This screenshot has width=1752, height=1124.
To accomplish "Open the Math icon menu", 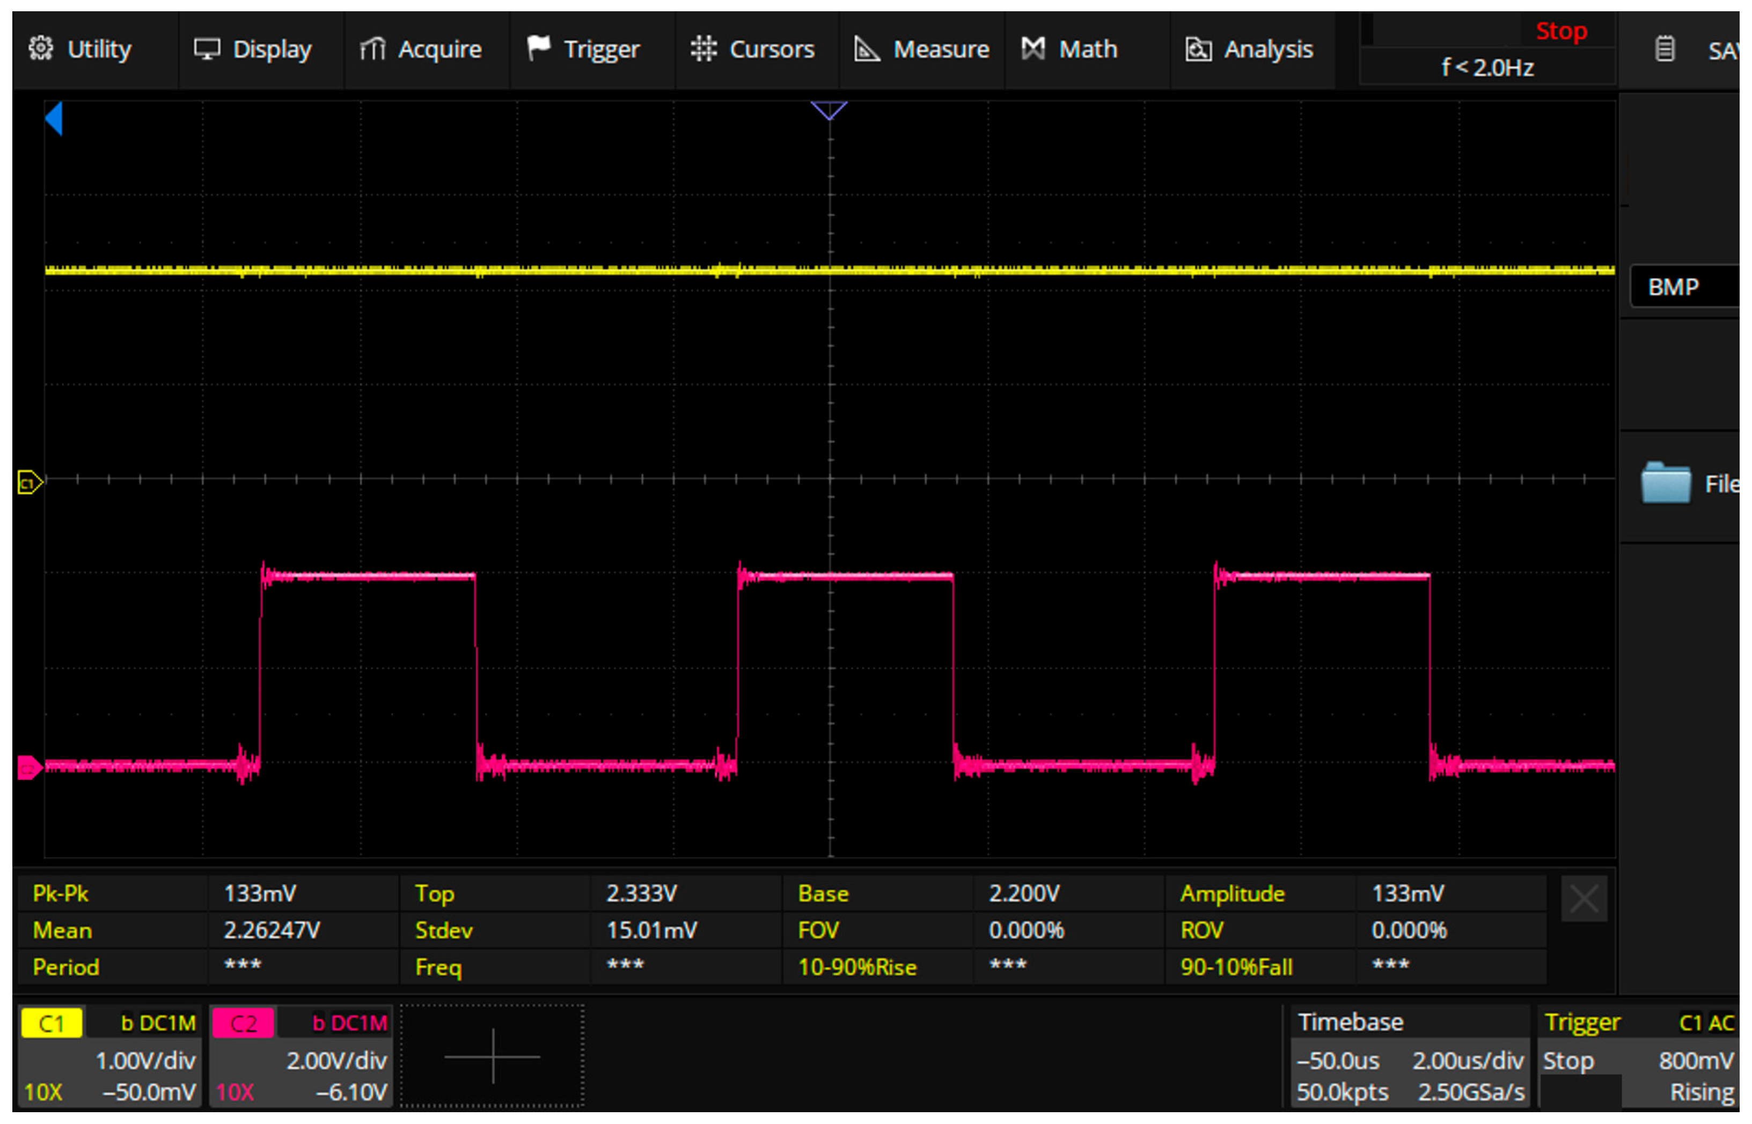I will coord(1033,49).
